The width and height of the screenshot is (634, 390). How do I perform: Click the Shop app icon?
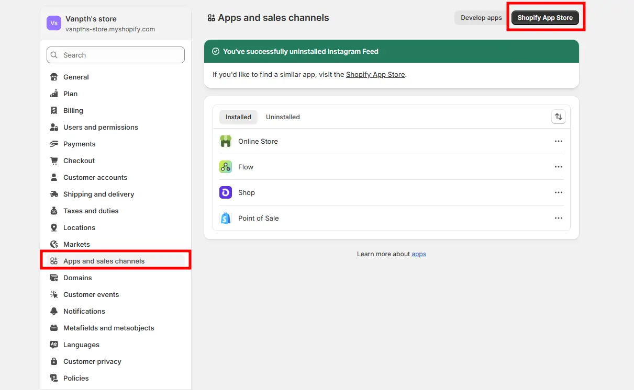tap(226, 192)
